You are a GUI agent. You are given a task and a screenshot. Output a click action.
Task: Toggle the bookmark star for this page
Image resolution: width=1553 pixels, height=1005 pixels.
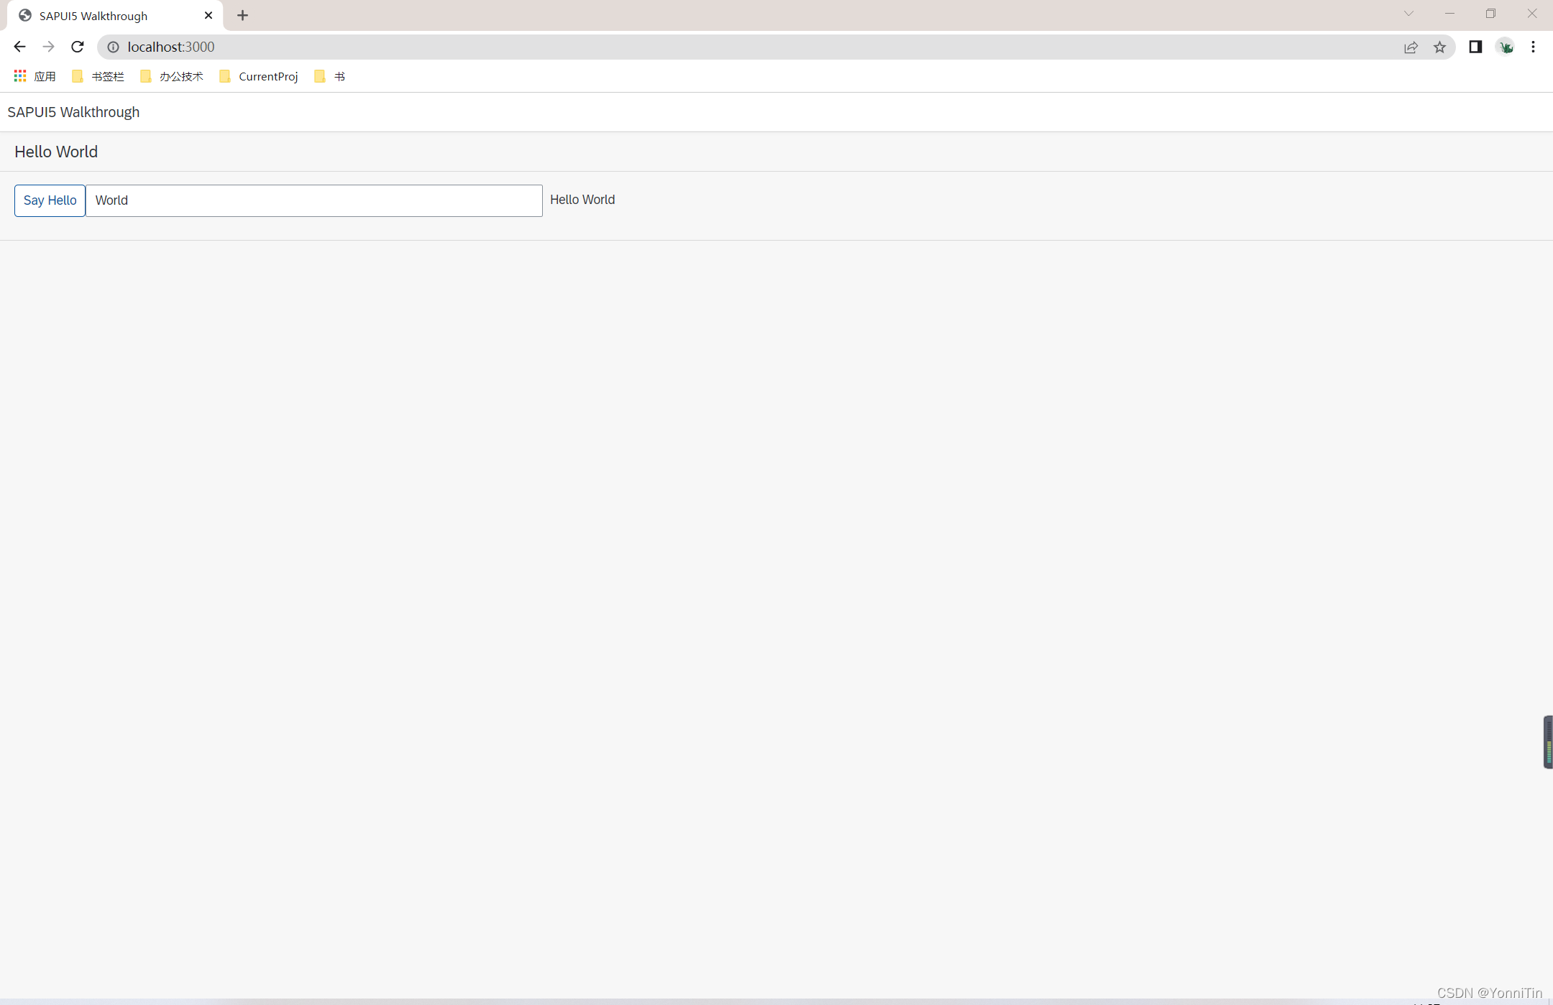[1440, 47]
